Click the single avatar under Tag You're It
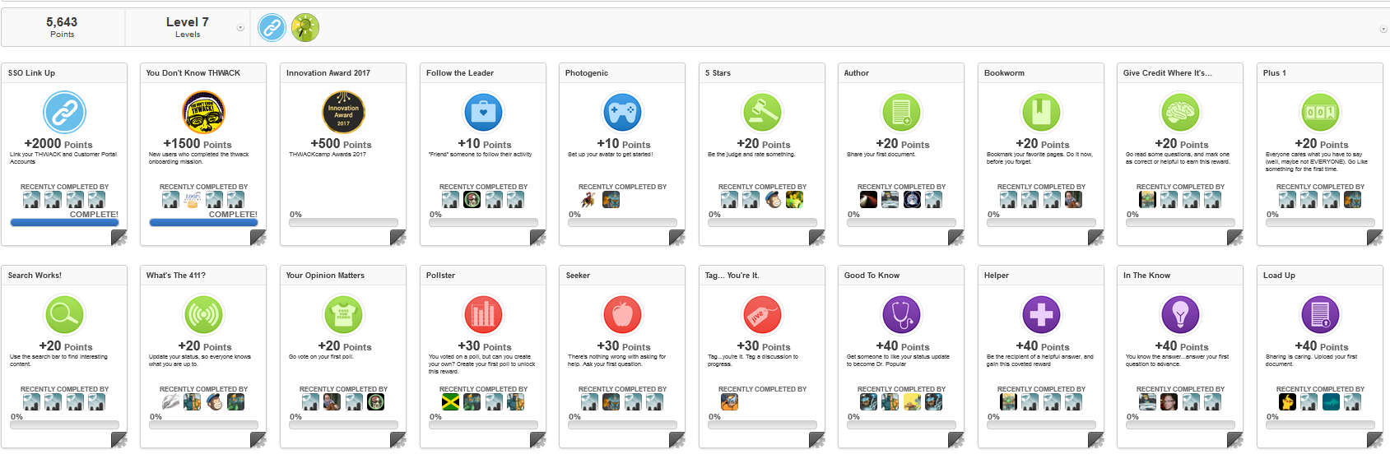 [729, 401]
